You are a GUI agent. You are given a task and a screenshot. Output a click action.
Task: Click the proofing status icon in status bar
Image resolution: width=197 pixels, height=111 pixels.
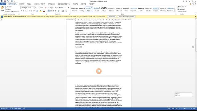(24, 109)
